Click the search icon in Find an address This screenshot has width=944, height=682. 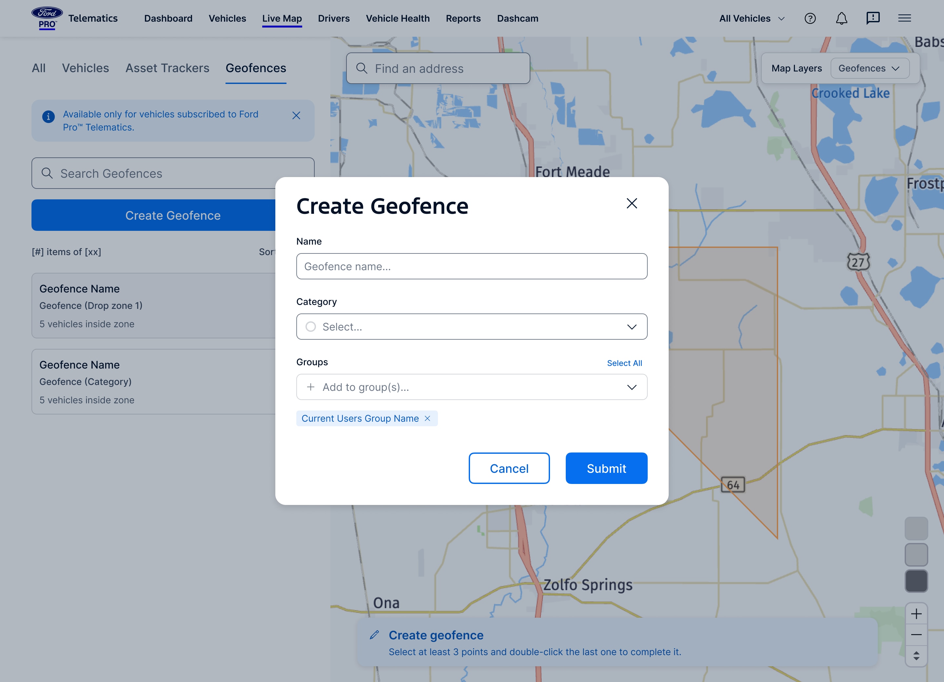(x=362, y=68)
